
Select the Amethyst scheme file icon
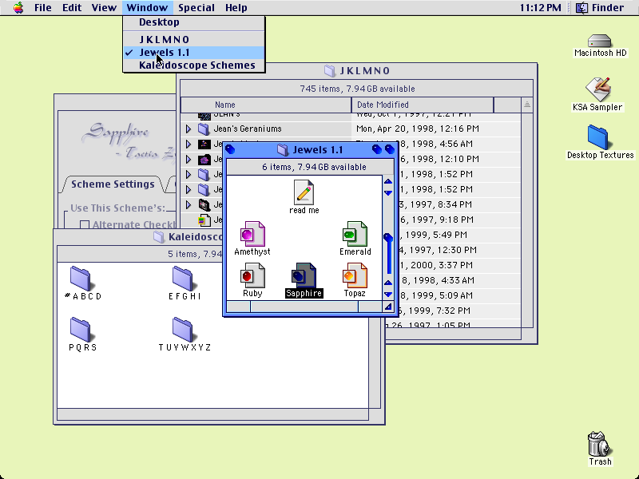coord(252,234)
